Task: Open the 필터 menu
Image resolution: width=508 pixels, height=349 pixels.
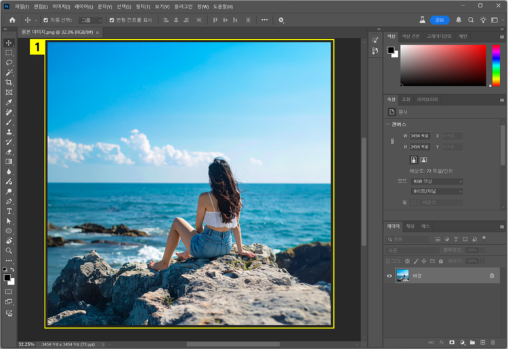Action: point(142,6)
